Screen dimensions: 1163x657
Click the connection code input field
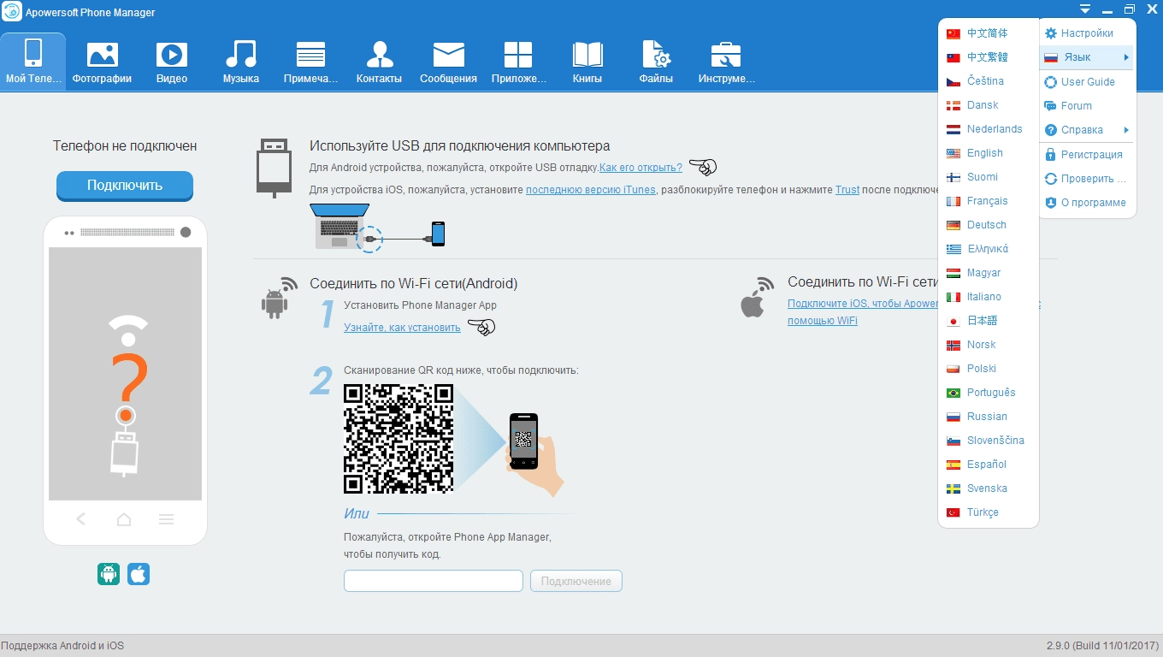(x=434, y=581)
